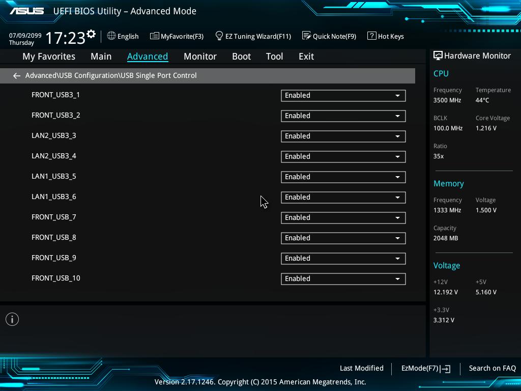
Task: Click the Hot Keys question mark icon
Action: [x=371, y=36]
